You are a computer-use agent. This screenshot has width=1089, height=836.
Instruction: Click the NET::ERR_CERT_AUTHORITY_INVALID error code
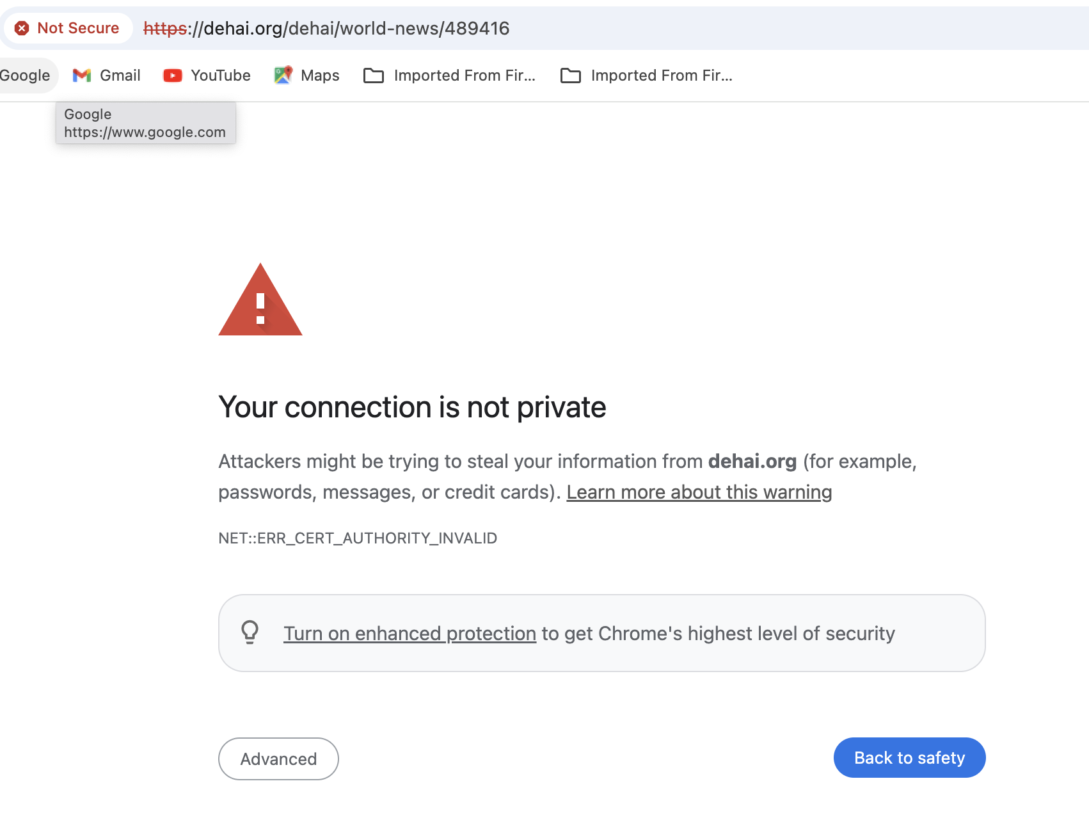[358, 538]
